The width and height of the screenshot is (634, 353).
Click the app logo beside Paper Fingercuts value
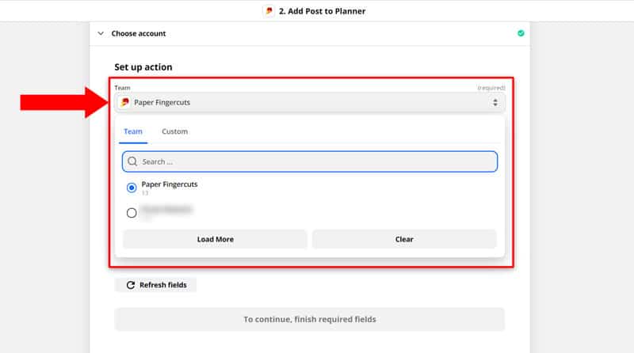click(125, 102)
